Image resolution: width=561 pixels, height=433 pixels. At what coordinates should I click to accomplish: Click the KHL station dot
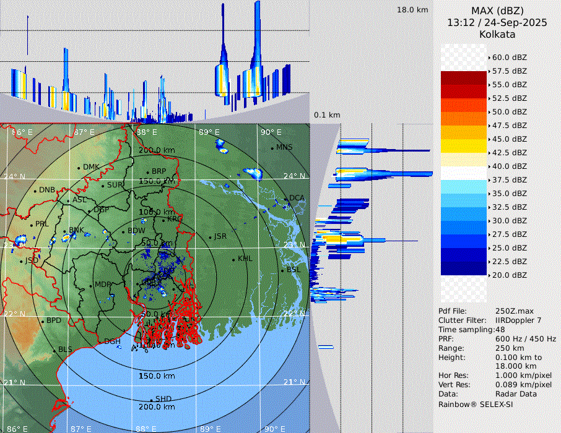234,259
